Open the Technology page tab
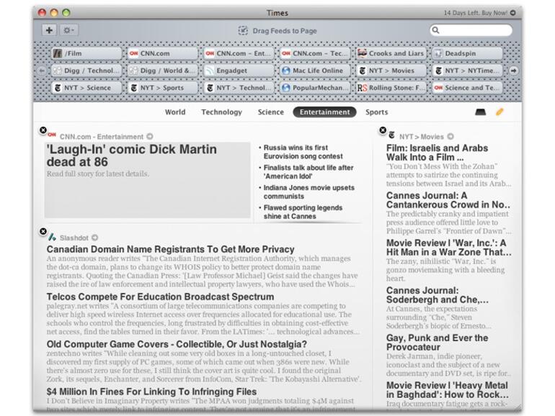 [221, 112]
